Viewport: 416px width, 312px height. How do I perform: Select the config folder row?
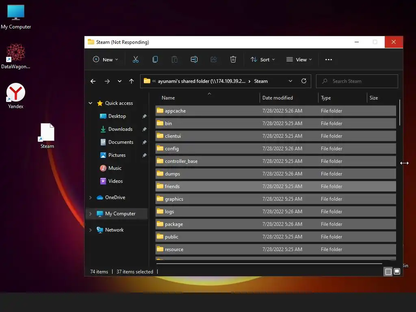tap(276, 148)
